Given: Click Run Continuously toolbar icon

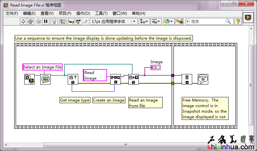Looking at the screenshot, I should click(30, 21).
